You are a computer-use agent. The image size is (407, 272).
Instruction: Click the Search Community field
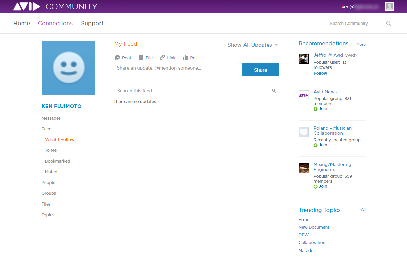pyautogui.click(x=359, y=24)
